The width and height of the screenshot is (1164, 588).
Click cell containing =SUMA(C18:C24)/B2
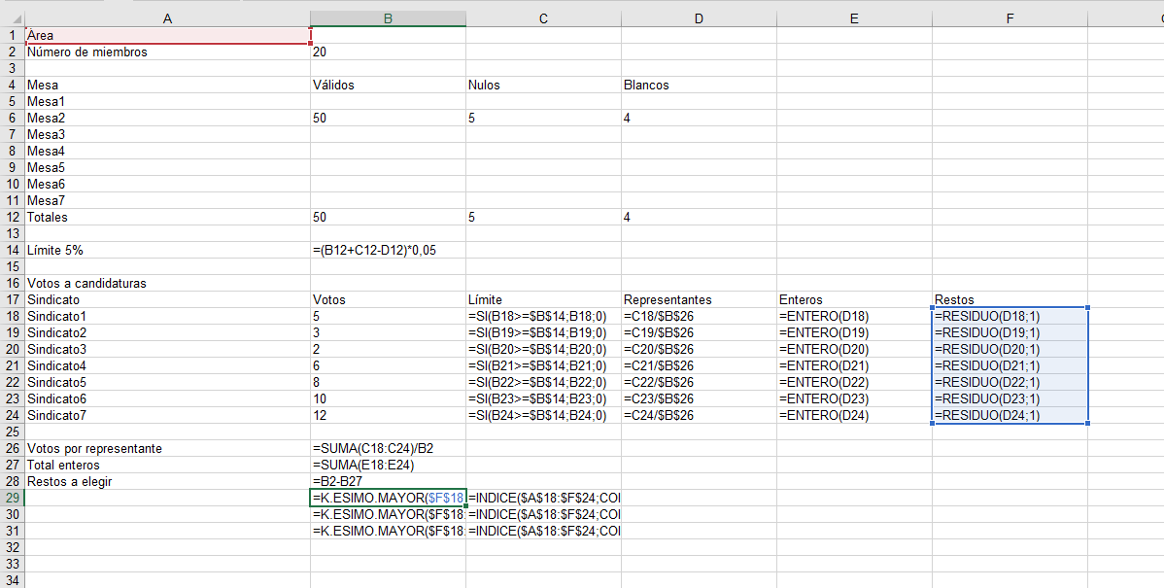point(389,448)
